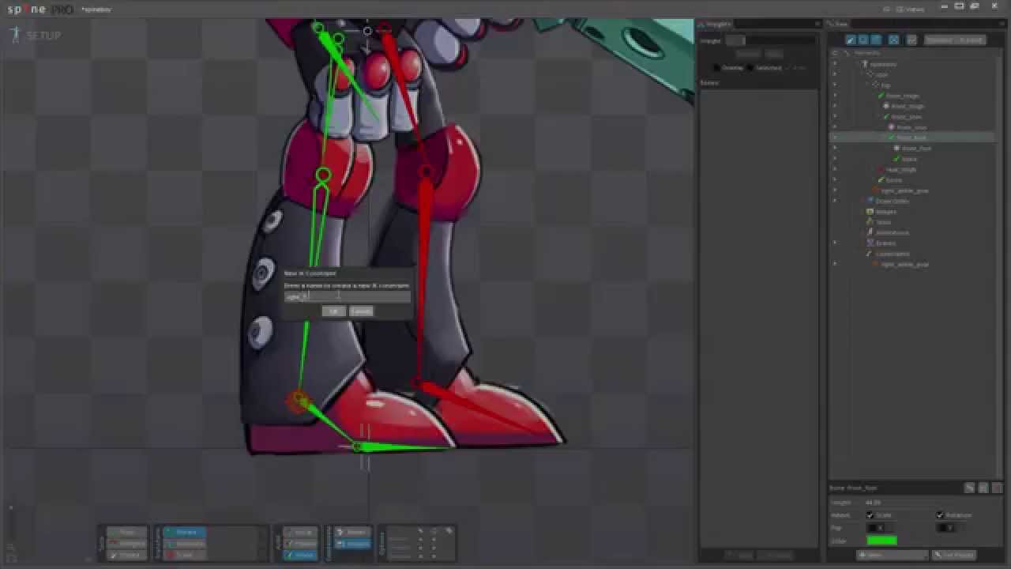This screenshot has height=569, width=1011.
Task: Open the Constraints node in tree
Action: (x=892, y=254)
